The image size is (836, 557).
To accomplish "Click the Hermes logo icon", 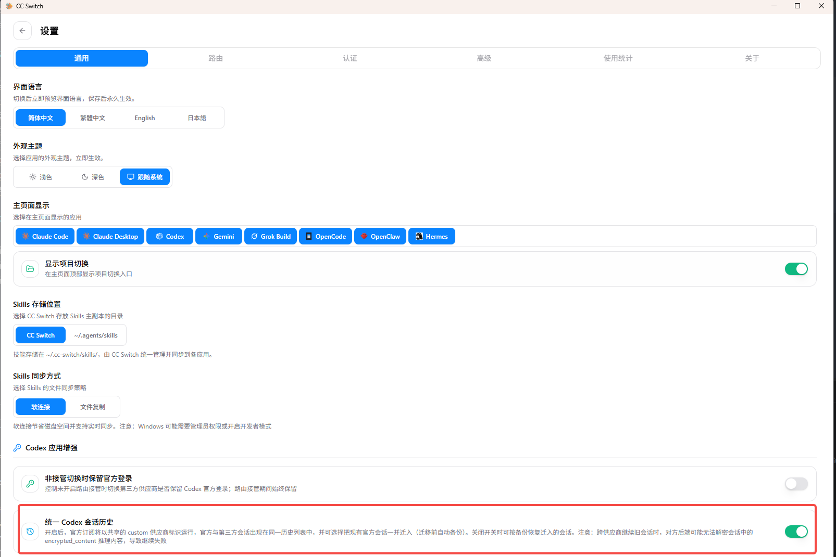I will 419,236.
